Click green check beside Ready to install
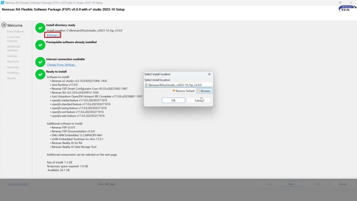The height and width of the screenshot is (201, 357). [40, 74]
